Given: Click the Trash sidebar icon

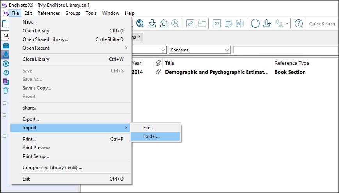Looking at the screenshot, I should click(5, 90).
